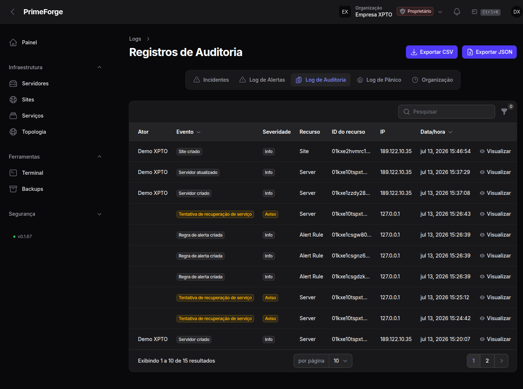Switch to the Log de Alertas tab
523x389 pixels.
coord(262,80)
